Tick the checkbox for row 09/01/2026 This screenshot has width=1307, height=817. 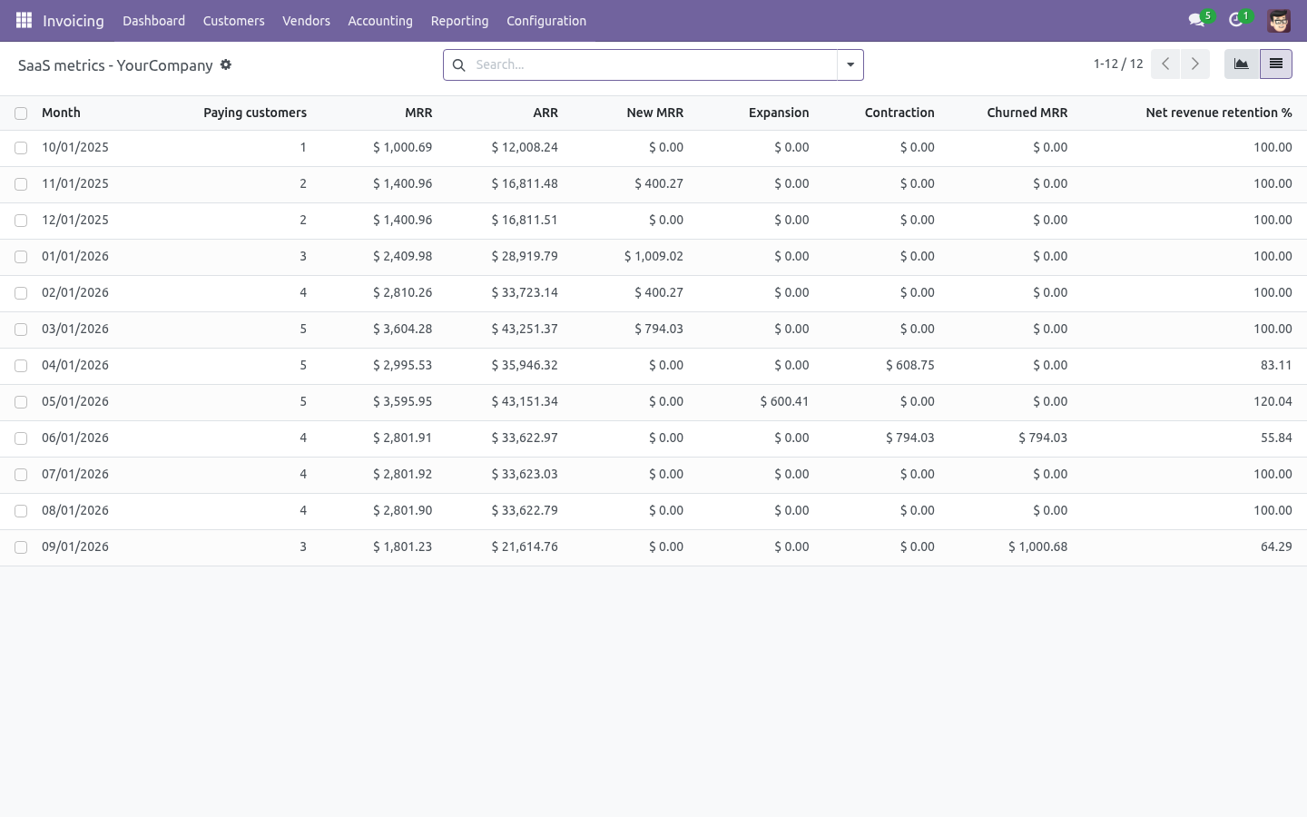pyautogui.click(x=21, y=547)
